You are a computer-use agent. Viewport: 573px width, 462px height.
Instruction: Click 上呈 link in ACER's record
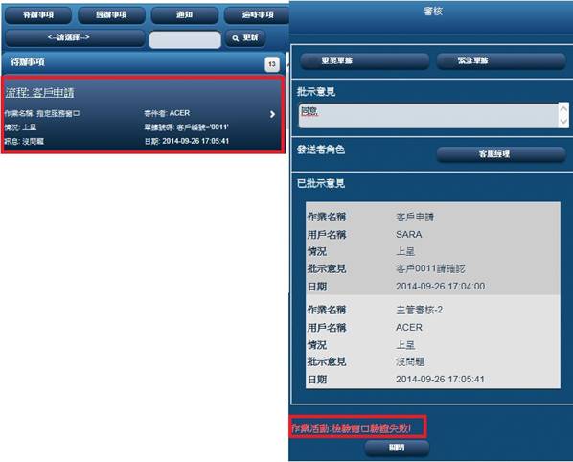pyautogui.click(x=405, y=345)
